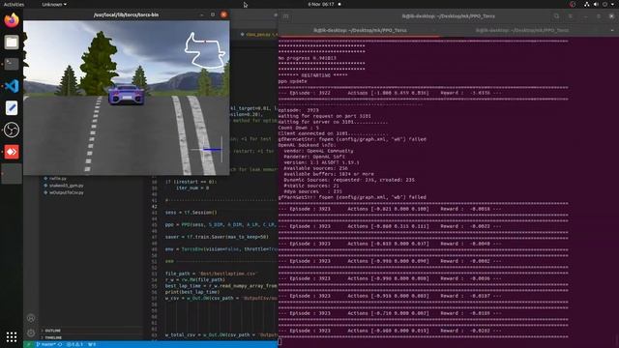Open the Files manager in the dock
Image resolution: width=619 pixels, height=348 pixels.
[12, 43]
